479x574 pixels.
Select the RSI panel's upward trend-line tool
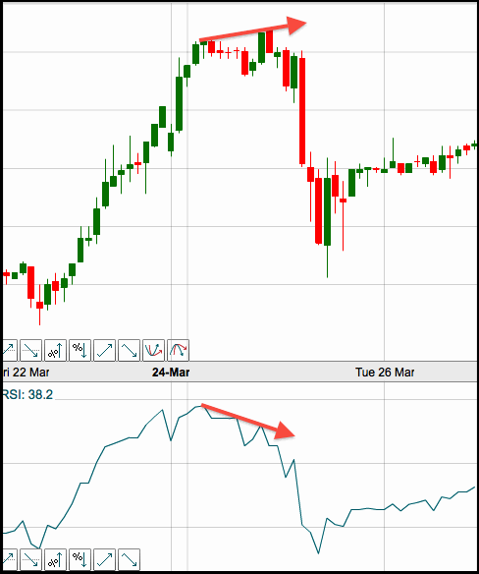pos(104,559)
